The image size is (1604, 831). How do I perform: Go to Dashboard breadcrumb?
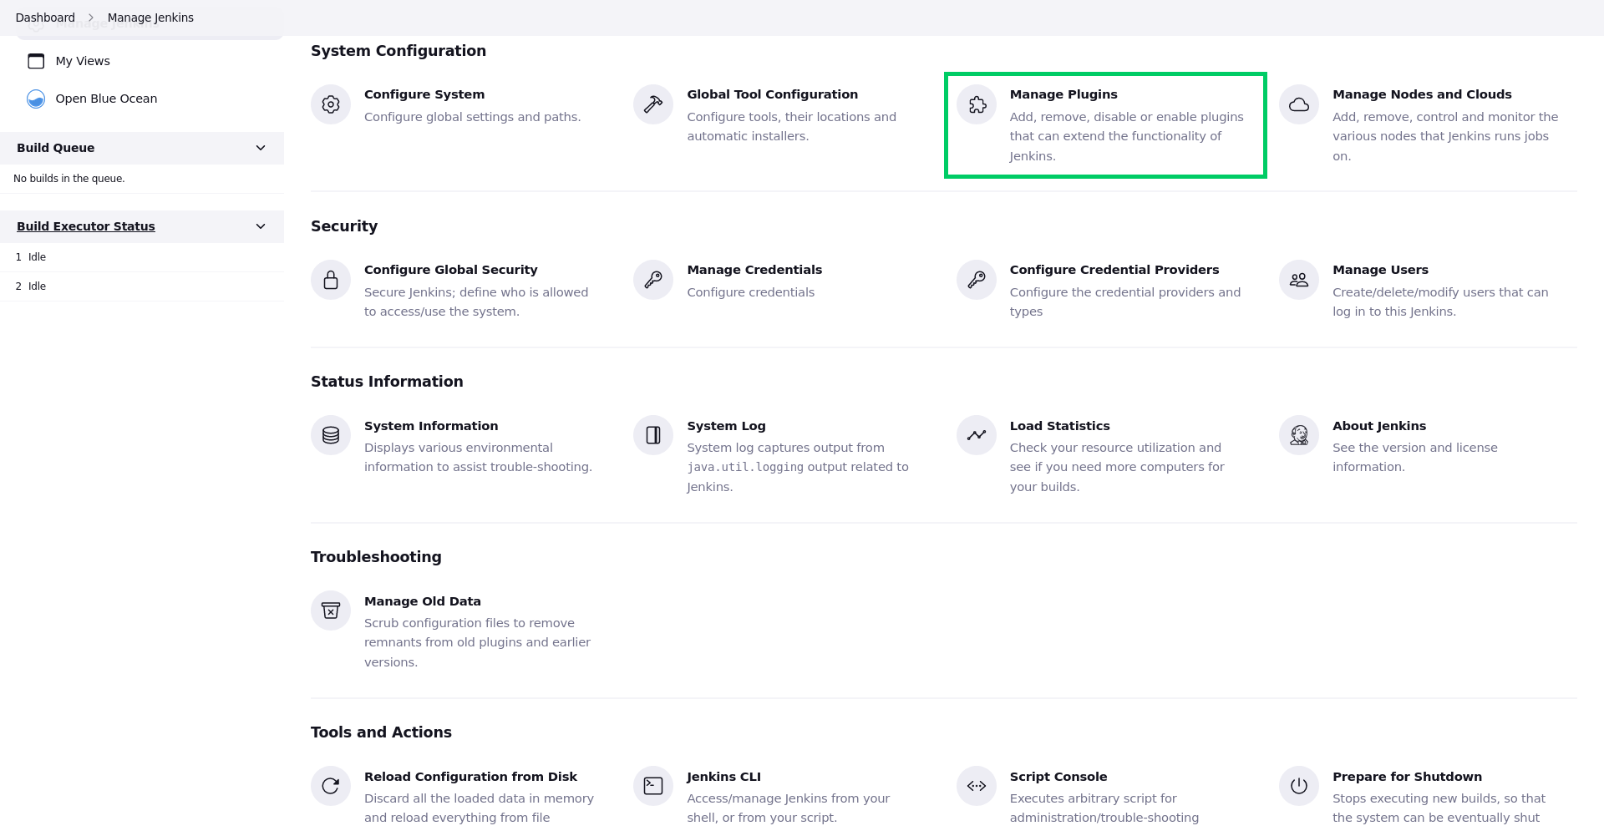pos(45,18)
